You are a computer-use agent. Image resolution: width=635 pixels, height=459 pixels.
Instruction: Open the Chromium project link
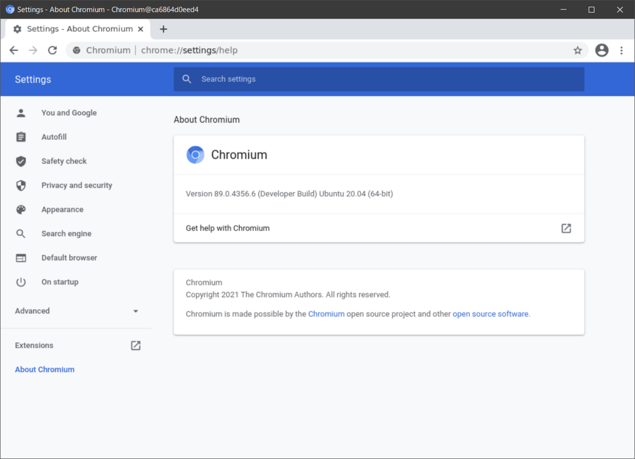pos(326,314)
